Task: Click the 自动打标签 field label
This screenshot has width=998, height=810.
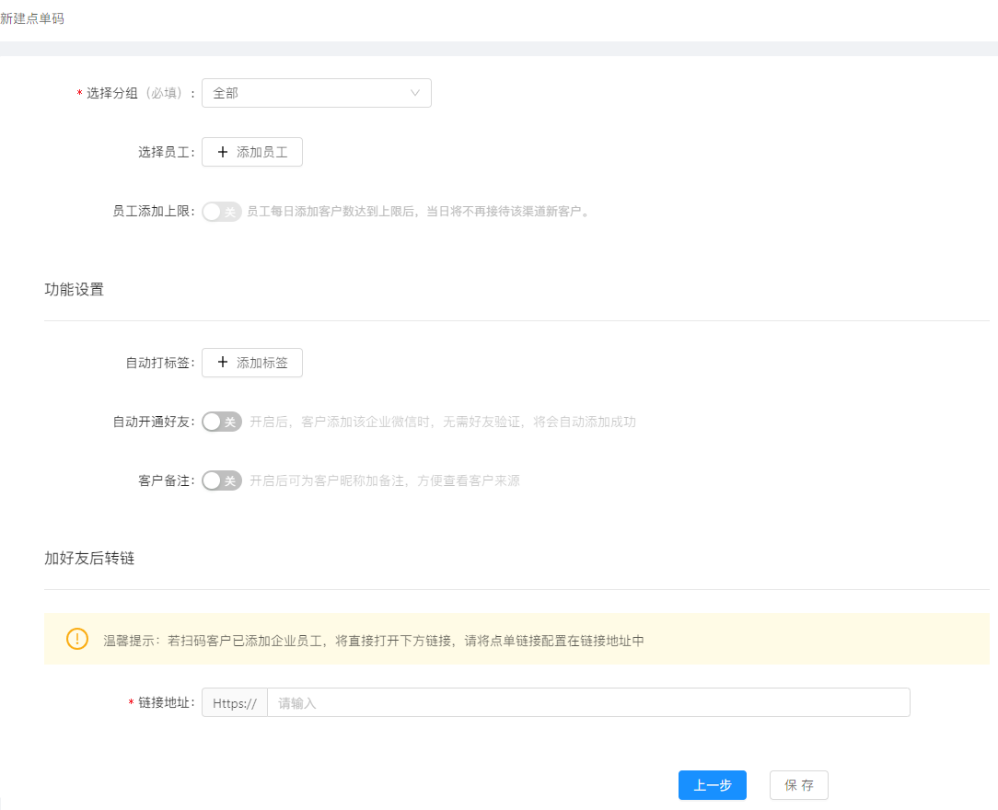Action: point(160,363)
